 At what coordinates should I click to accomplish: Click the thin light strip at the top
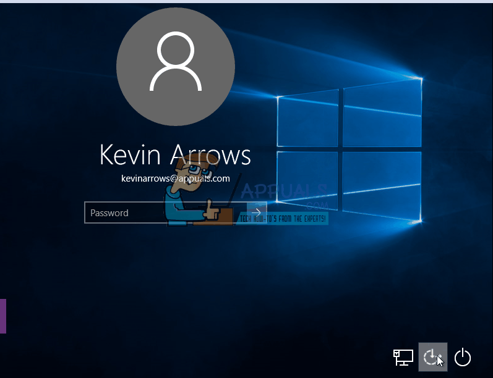pyautogui.click(x=246, y=1)
